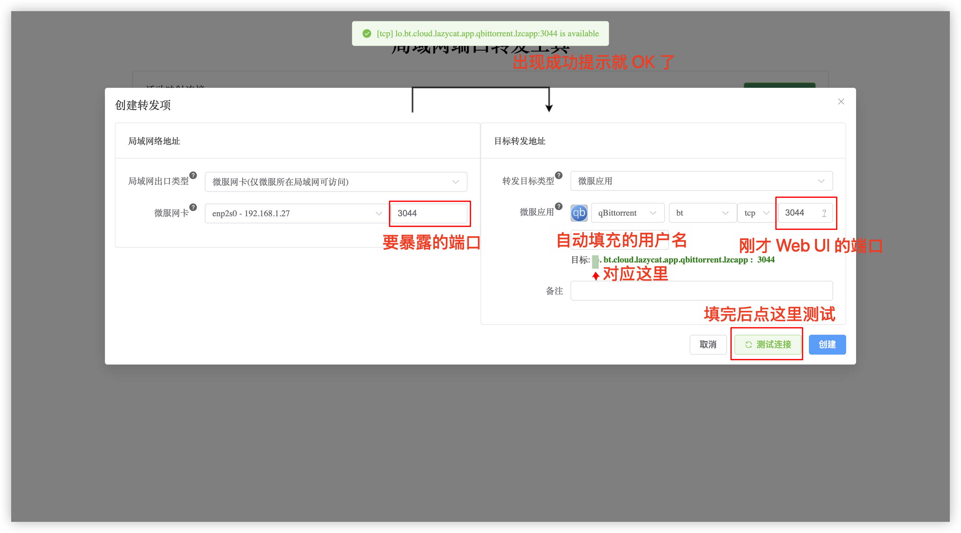Click the blue 创建 button
This screenshot has height=533, width=961.
(827, 344)
